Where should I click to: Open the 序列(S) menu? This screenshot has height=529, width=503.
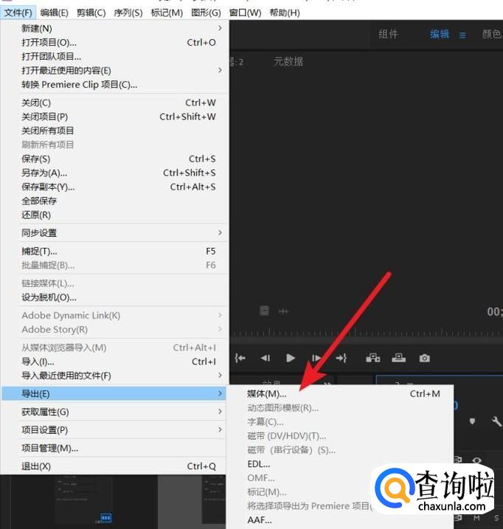[x=128, y=13]
